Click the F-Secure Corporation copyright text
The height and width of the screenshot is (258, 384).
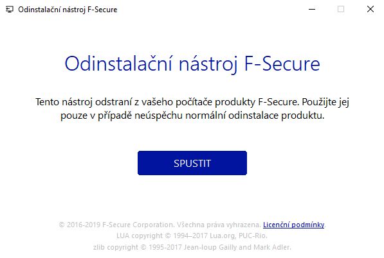tap(116, 225)
